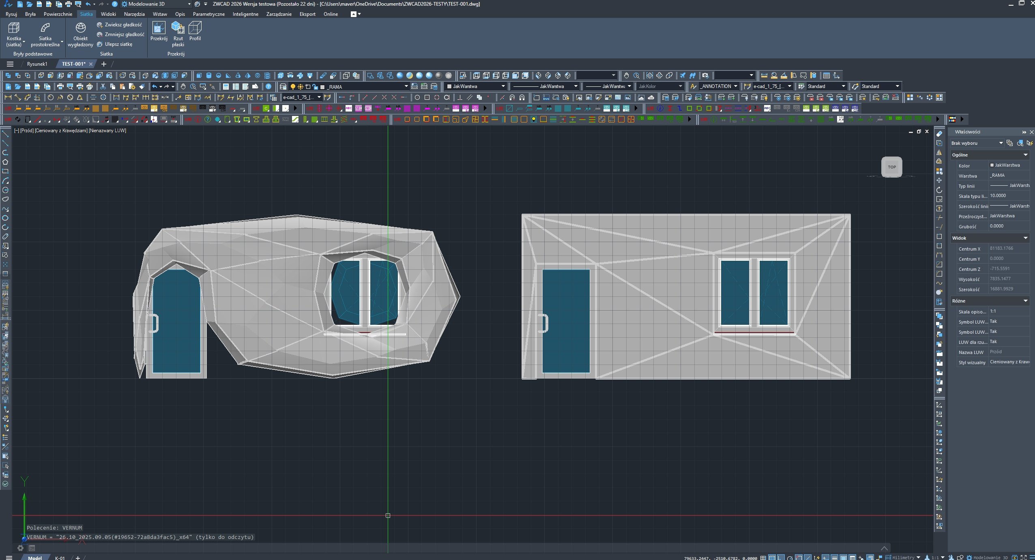Click the Kolor JakWarstwa color swatch
Screen dimensions: 1035x560
pos(992,165)
